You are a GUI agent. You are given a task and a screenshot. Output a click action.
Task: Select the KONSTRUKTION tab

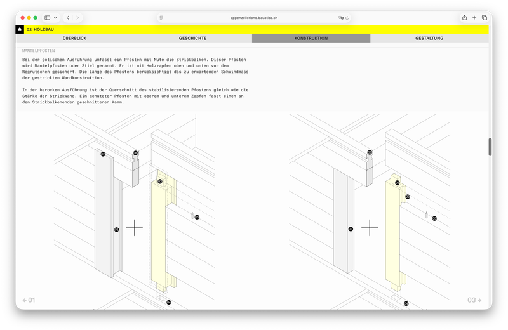coord(311,38)
